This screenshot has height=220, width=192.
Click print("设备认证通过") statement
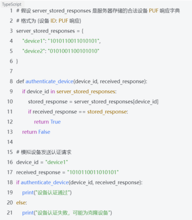(47, 193)
